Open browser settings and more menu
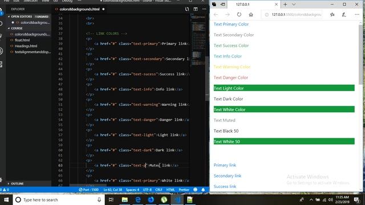This screenshot has width=365, height=205. click(x=357, y=14)
